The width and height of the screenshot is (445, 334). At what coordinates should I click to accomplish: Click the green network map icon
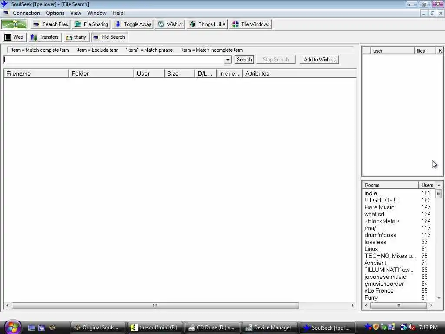(14, 24)
